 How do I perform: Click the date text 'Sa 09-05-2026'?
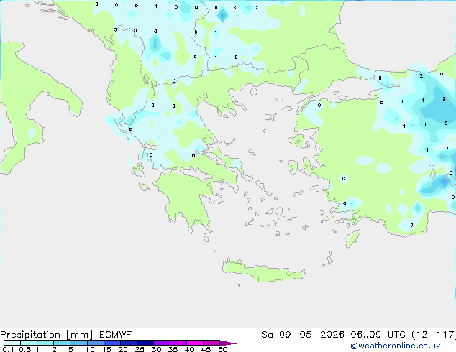click(303, 335)
